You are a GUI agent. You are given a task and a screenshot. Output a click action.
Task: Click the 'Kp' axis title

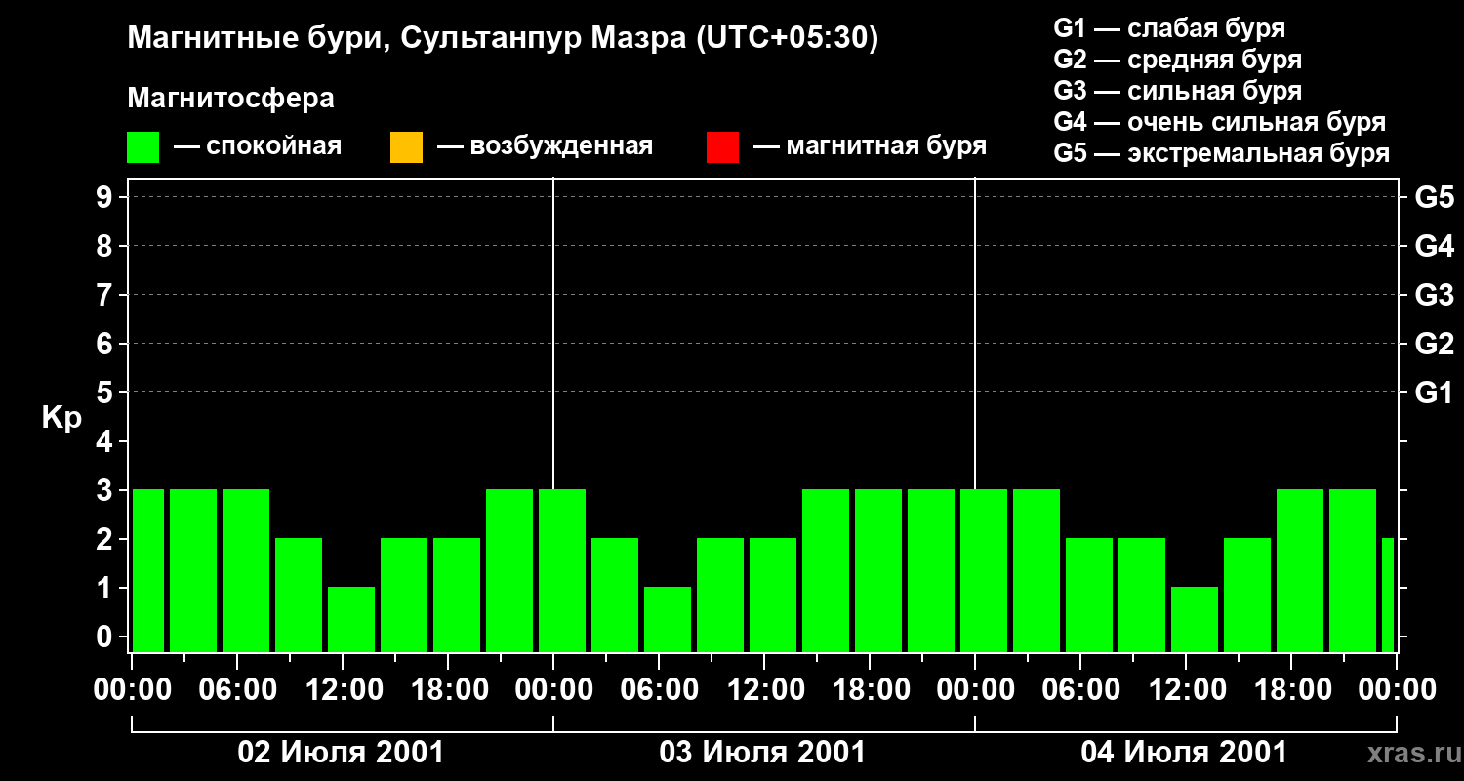click(61, 418)
